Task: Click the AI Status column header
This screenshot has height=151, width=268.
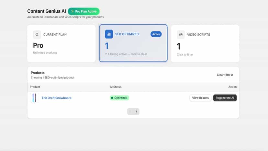Action: (116, 87)
